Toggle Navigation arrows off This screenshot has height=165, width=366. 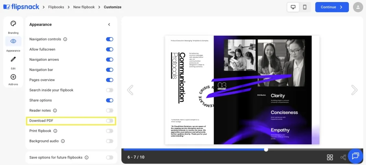coord(109,60)
